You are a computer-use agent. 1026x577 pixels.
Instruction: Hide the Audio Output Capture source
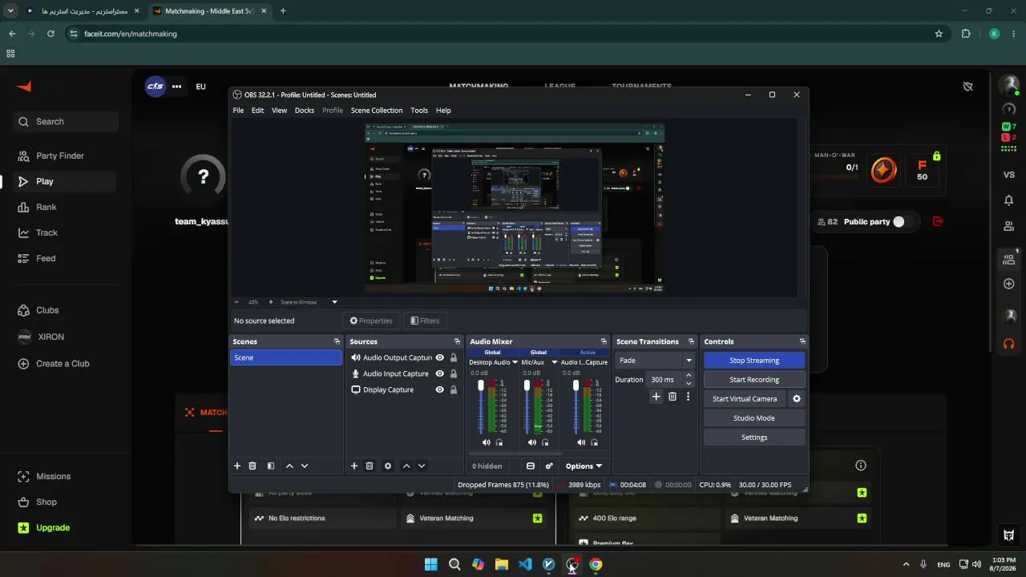tap(439, 357)
